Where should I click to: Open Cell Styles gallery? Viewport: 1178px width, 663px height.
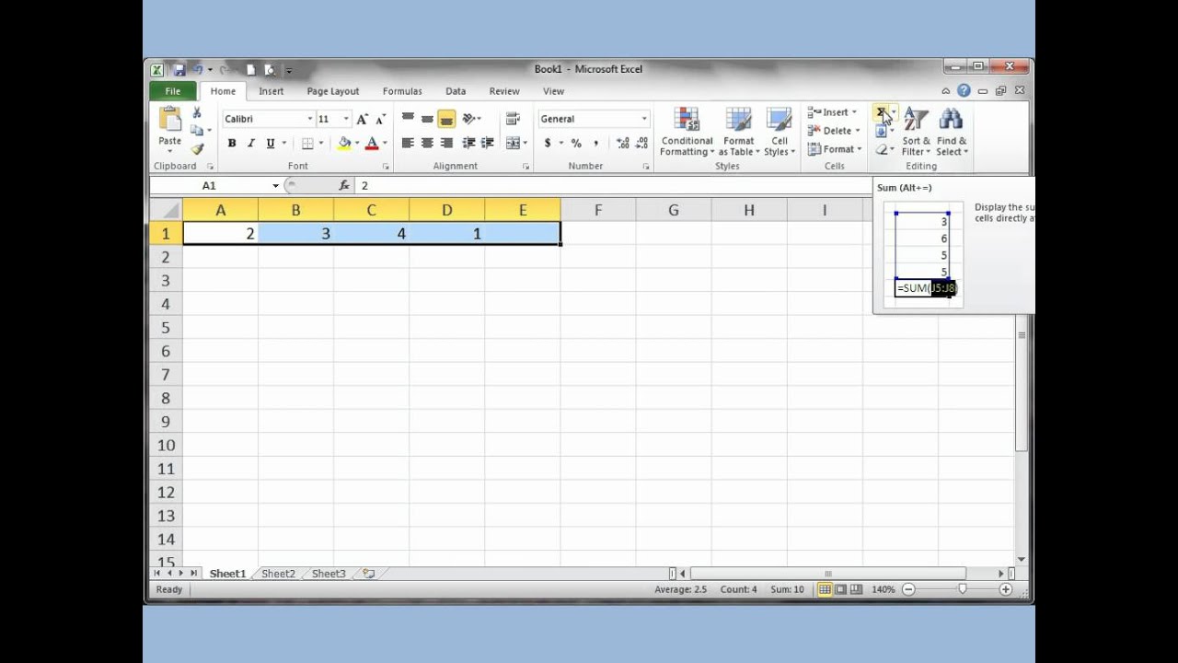tap(780, 132)
